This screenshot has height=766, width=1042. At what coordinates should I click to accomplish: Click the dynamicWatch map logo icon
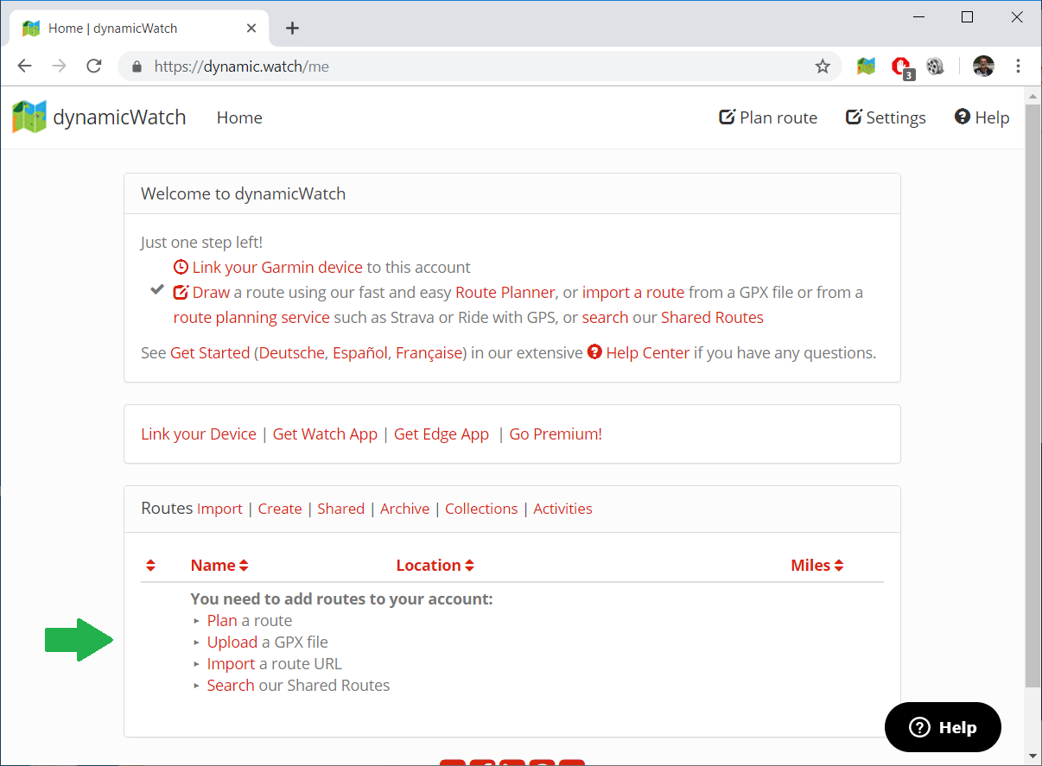click(29, 117)
